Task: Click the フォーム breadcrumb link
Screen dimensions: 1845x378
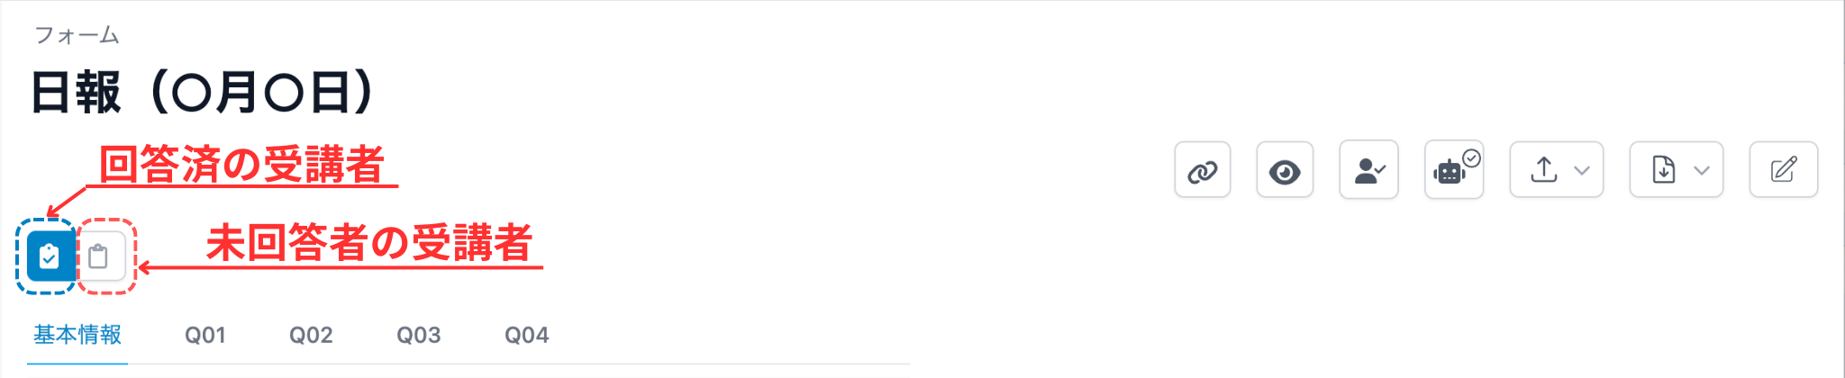Action: coord(77,35)
